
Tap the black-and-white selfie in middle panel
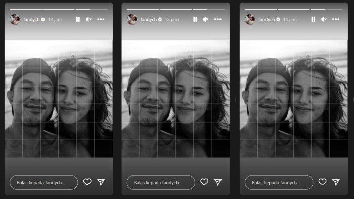[175, 99]
